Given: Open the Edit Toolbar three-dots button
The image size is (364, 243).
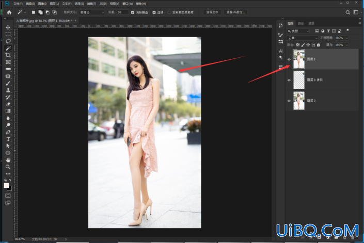Looking at the screenshot, I should pos(8,174).
